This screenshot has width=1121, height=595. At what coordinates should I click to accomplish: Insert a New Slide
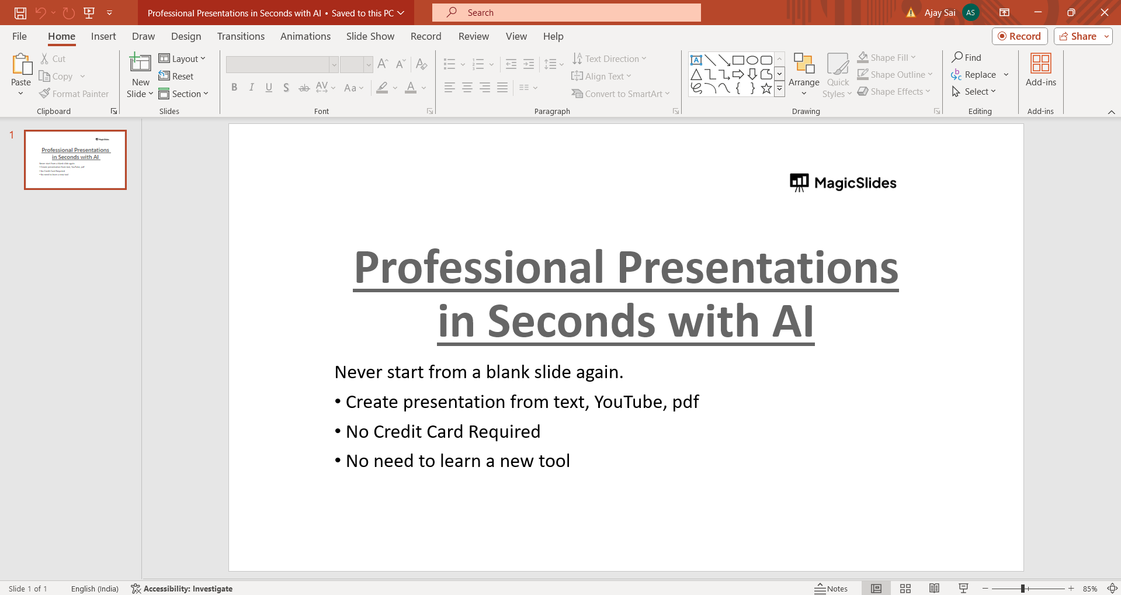[140, 63]
